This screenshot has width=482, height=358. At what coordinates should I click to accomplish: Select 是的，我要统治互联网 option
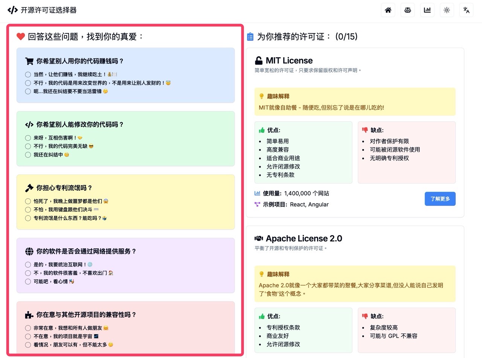coord(28,265)
